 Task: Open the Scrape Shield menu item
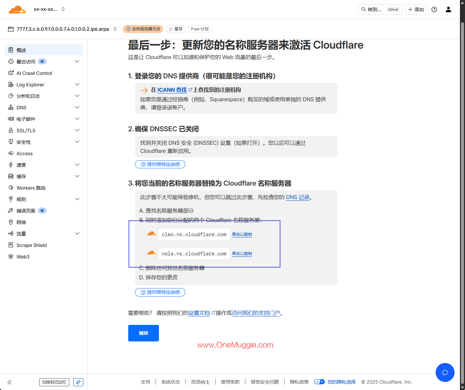pyautogui.click(x=44, y=245)
